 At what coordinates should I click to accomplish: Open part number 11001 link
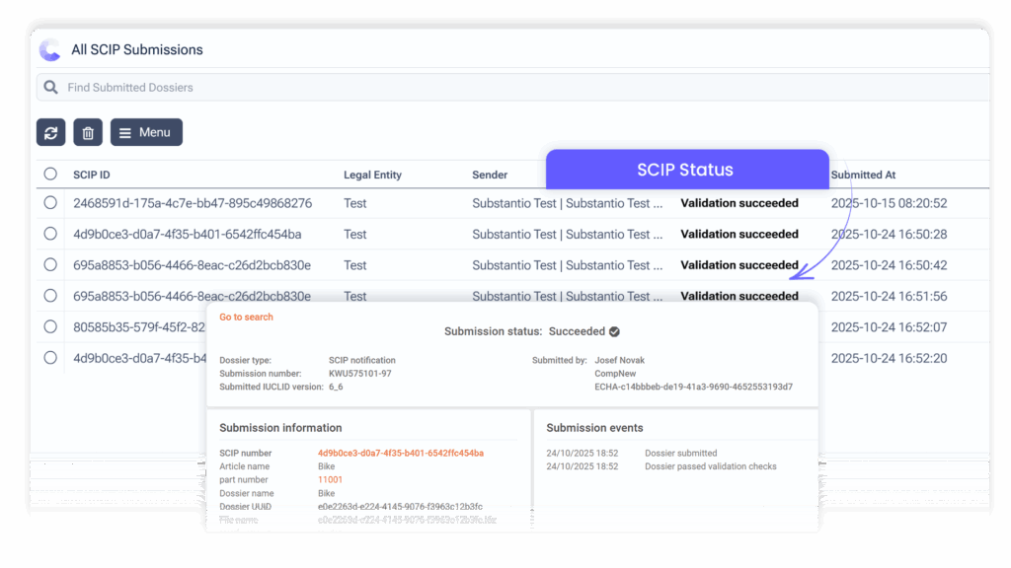click(330, 479)
